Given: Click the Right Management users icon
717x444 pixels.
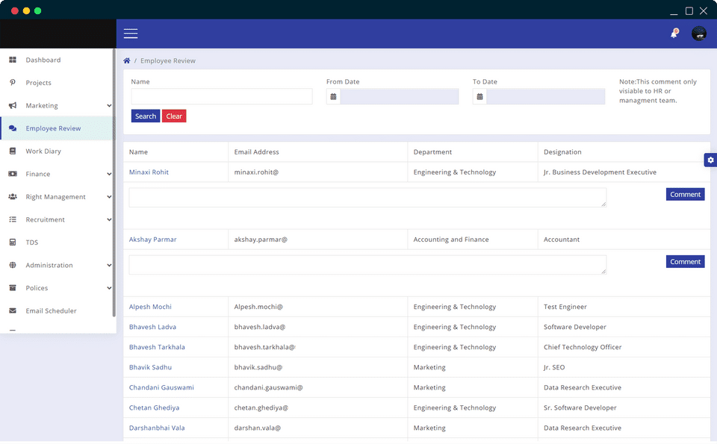Looking at the screenshot, I should point(13,197).
